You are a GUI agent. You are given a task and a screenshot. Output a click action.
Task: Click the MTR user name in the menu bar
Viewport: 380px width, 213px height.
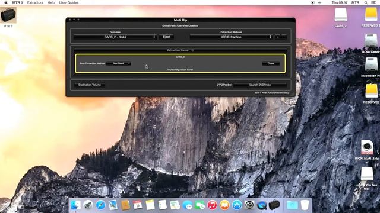(x=355, y=2)
